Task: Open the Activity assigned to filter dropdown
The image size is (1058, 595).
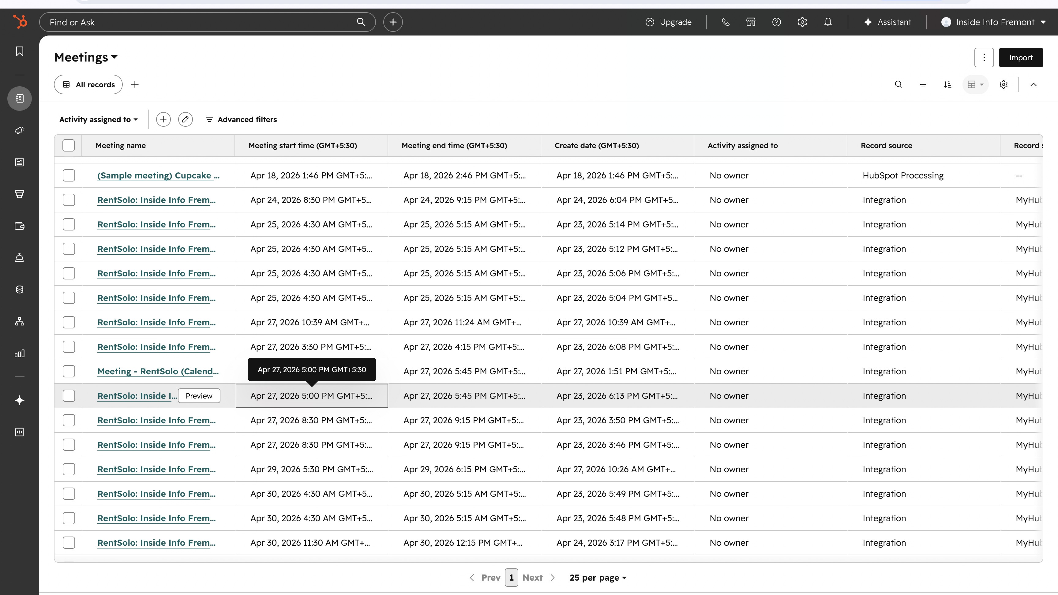Action: pos(98,119)
